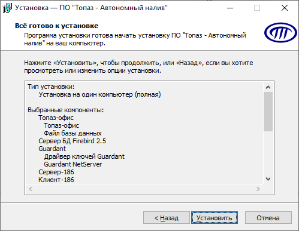Start installation with the Установить button
Screen dimensions: 299x231
(215, 218)
